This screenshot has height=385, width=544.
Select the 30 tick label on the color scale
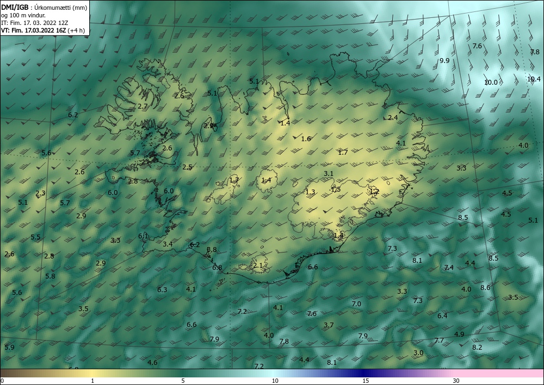(456, 381)
